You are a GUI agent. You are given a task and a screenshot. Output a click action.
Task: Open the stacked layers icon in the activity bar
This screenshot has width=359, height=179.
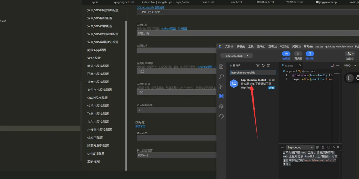[x=221, y=106]
